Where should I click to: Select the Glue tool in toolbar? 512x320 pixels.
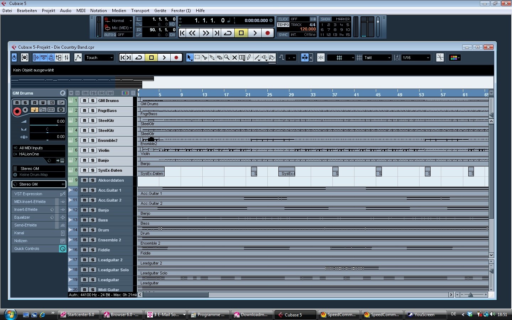pyautogui.click(x=212, y=58)
